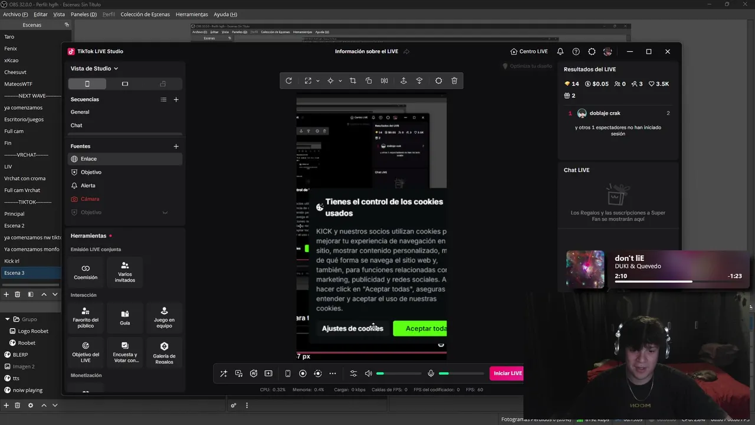Refresh the source with the reload icon
The height and width of the screenshot is (425, 755).
(x=288, y=81)
